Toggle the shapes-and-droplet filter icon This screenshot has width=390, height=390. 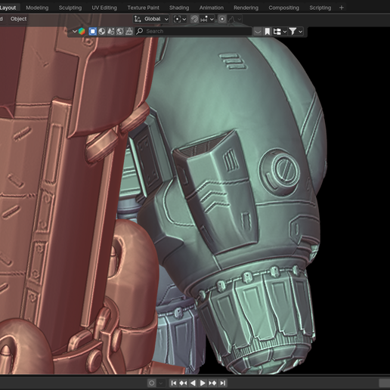point(111,32)
